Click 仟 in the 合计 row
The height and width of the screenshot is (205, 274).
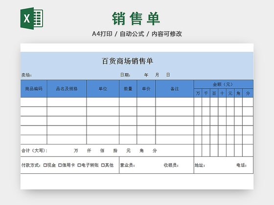[x=89, y=150]
